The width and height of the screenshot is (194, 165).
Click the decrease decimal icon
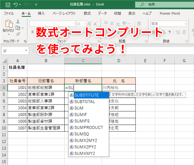pyautogui.click(x=184, y=32)
